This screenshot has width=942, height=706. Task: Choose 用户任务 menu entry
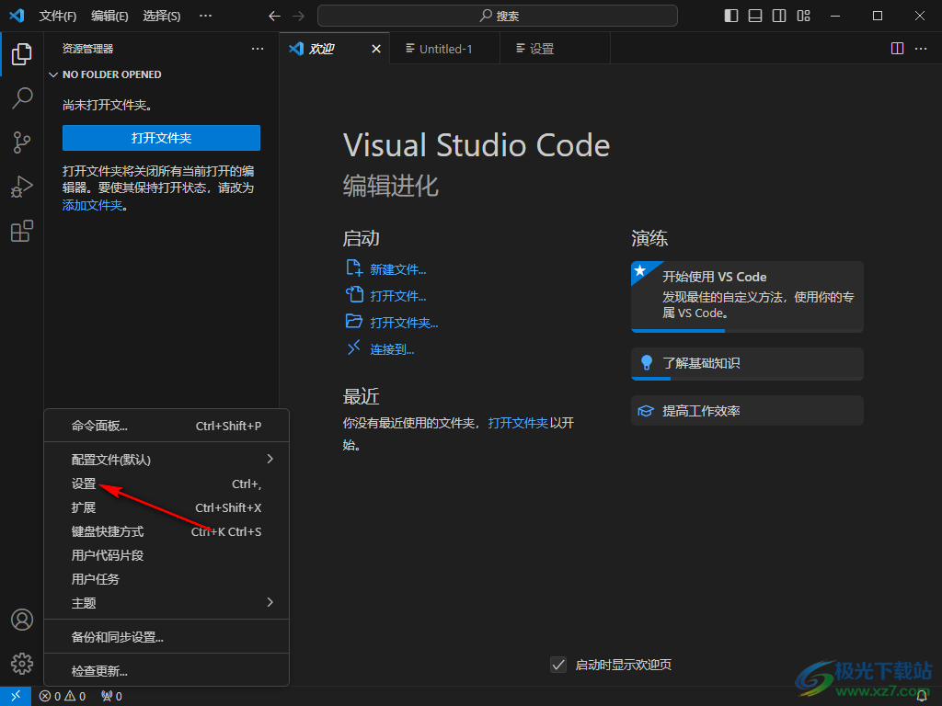pyautogui.click(x=167, y=579)
